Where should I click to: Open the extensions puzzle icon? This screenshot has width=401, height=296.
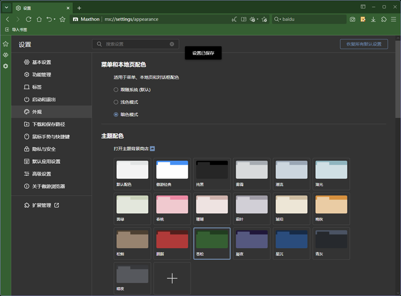[x=383, y=19]
